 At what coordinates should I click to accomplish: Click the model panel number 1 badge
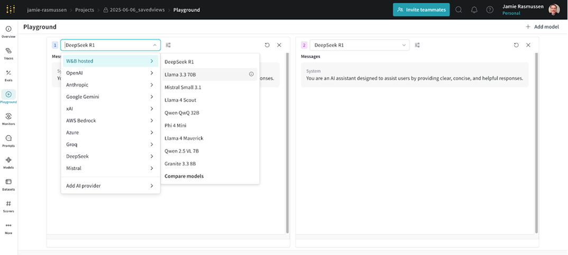point(54,45)
